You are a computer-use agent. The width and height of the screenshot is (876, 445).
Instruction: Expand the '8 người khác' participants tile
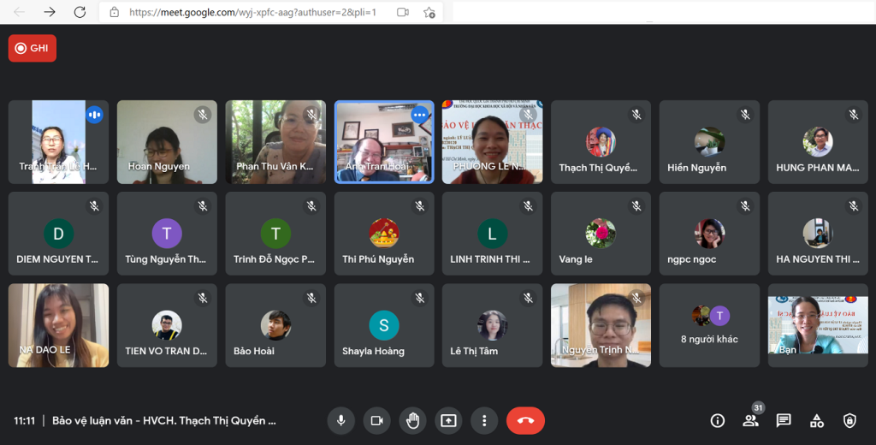click(x=709, y=325)
